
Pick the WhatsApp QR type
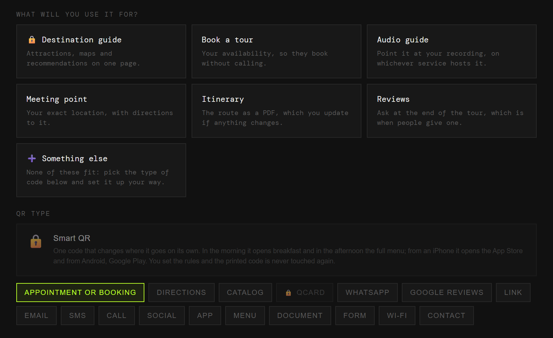368,293
